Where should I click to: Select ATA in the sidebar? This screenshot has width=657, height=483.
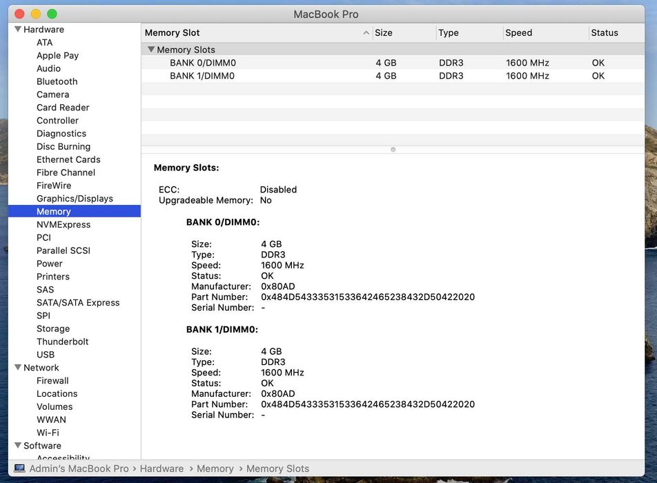[x=44, y=42]
